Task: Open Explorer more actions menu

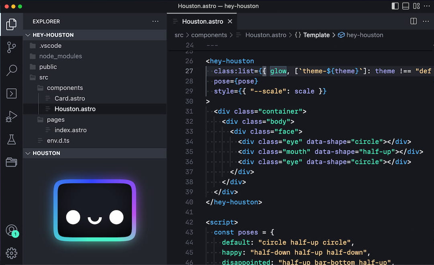Action: (x=155, y=21)
